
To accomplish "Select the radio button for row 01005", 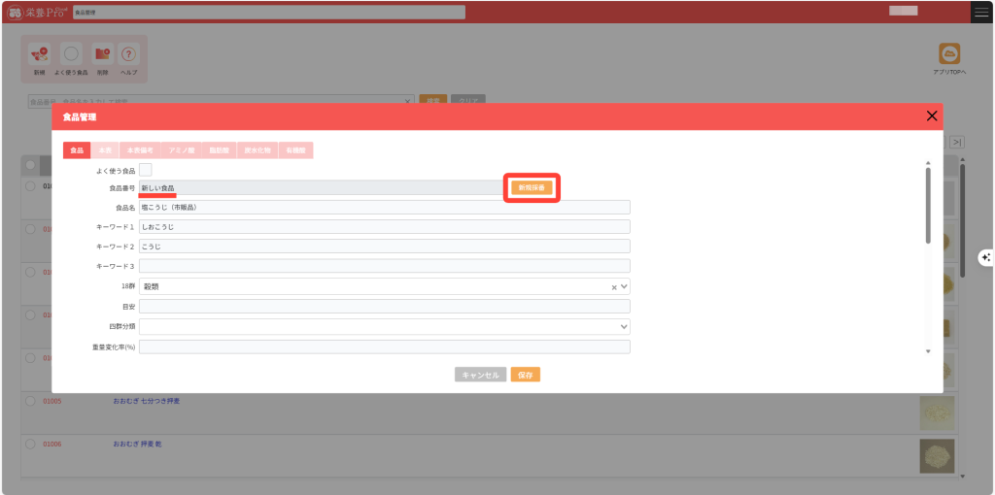I will [x=31, y=401].
